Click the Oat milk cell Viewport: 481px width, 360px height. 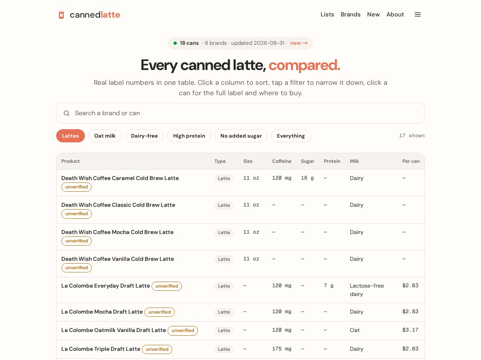click(355, 330)
